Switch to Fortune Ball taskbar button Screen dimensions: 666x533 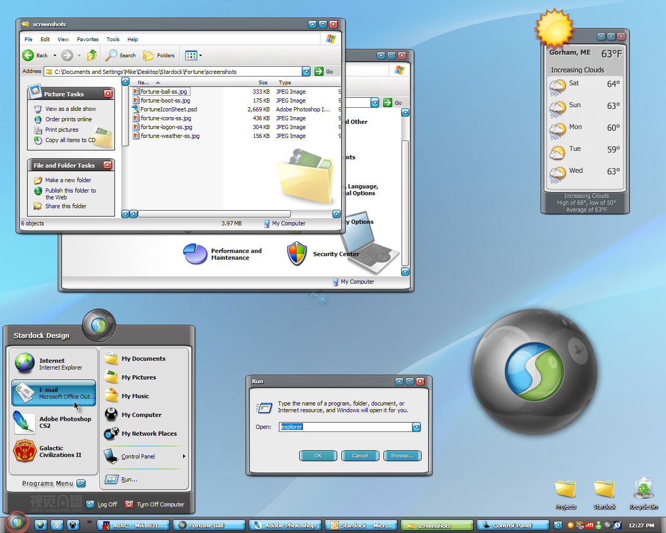[209, 525]
